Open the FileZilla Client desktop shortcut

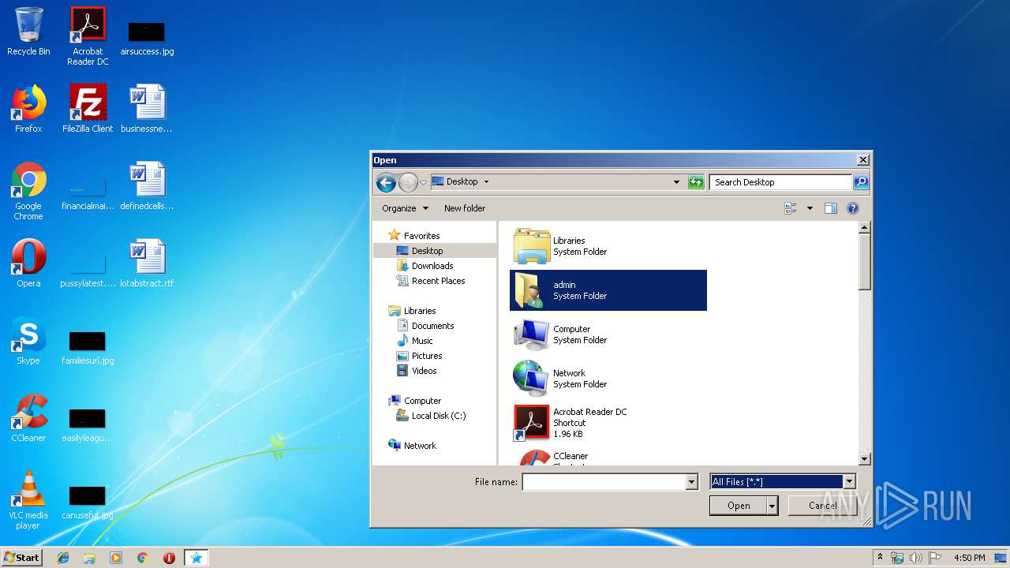click(88, 110)
